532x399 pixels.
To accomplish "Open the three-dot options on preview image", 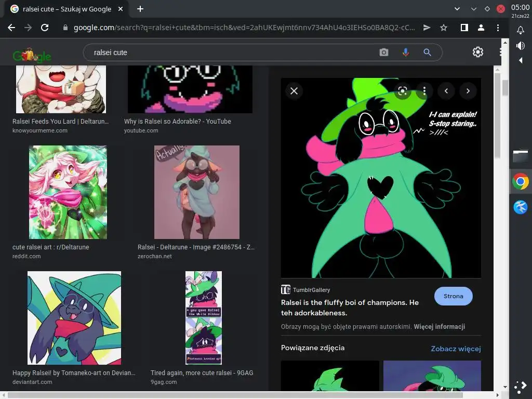I will click(x=424, y=90).
